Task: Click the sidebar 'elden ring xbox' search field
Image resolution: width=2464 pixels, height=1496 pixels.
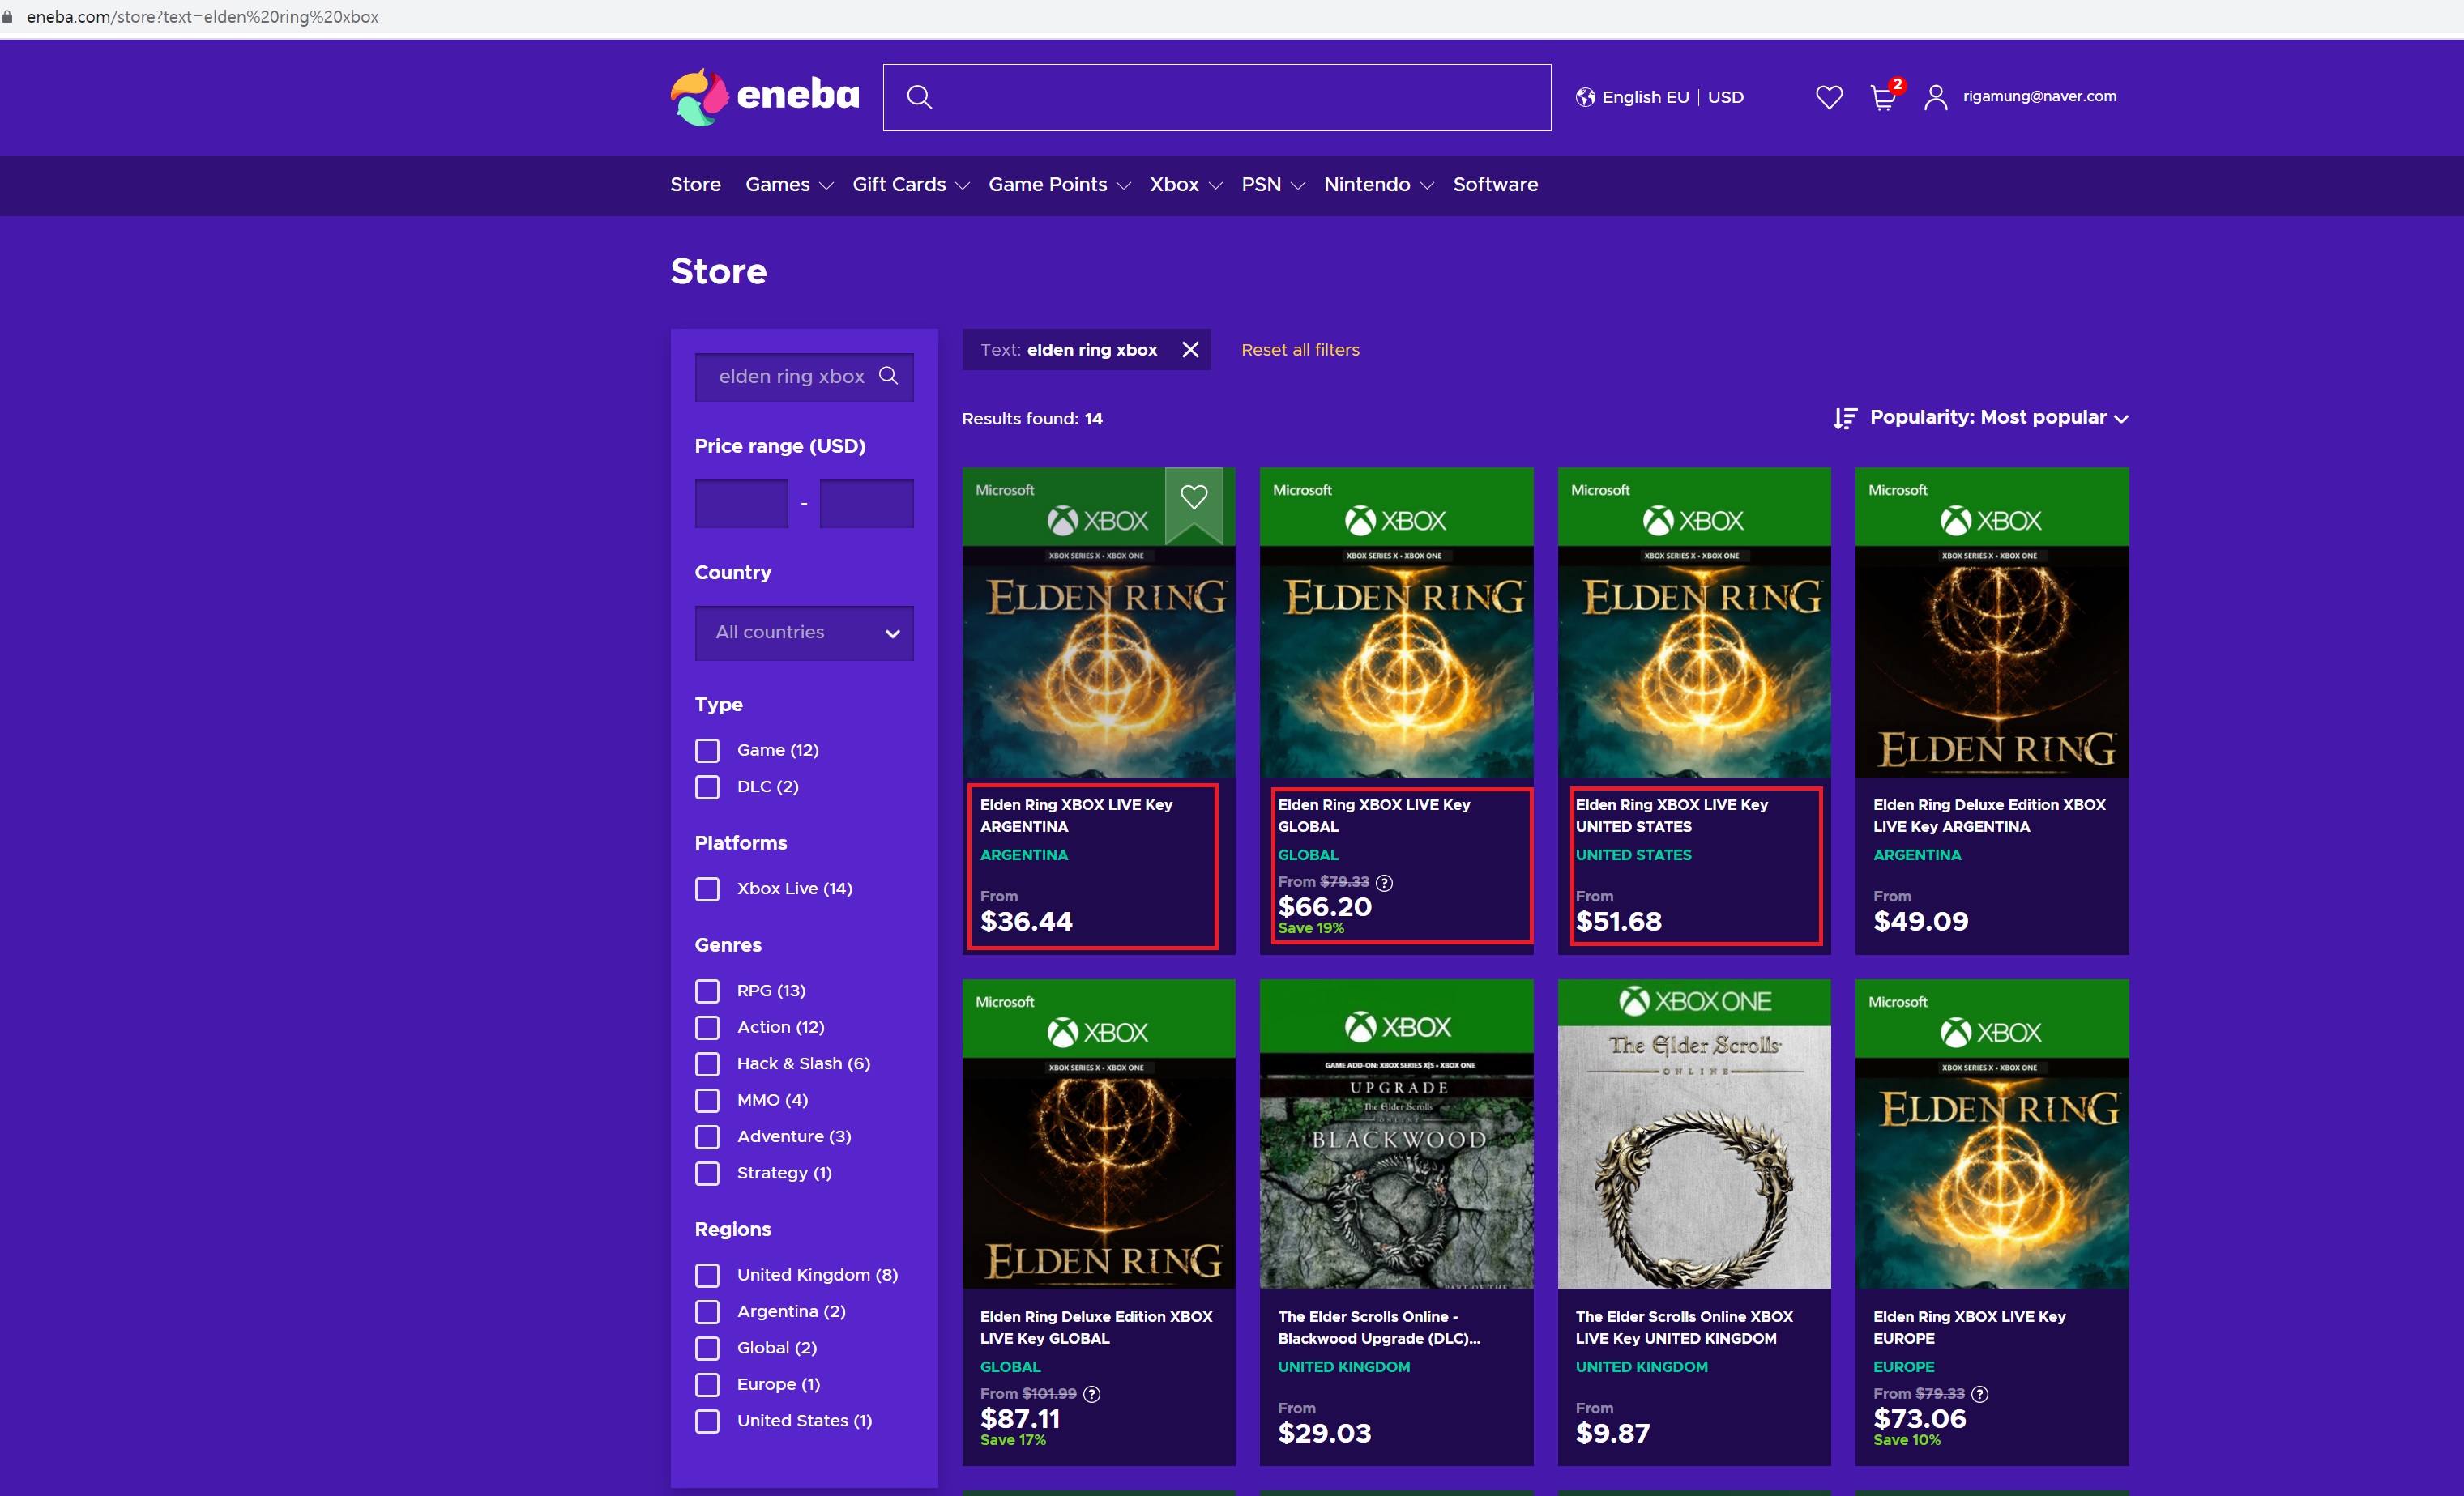Action: click(804, 377)
